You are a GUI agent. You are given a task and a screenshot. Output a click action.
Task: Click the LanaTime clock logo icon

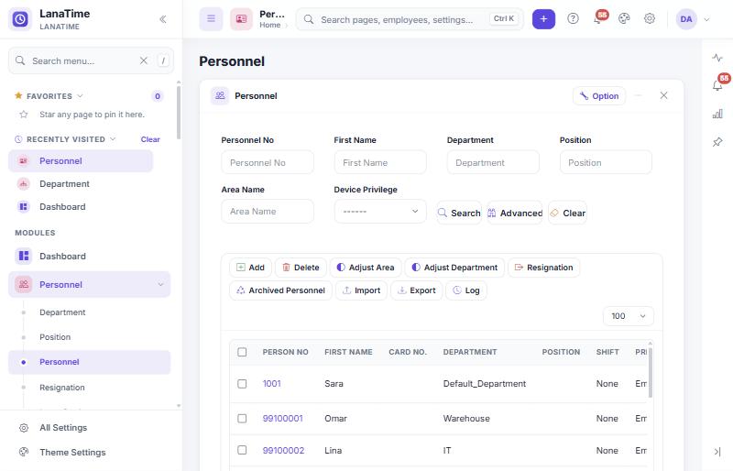tap(20, 19)
